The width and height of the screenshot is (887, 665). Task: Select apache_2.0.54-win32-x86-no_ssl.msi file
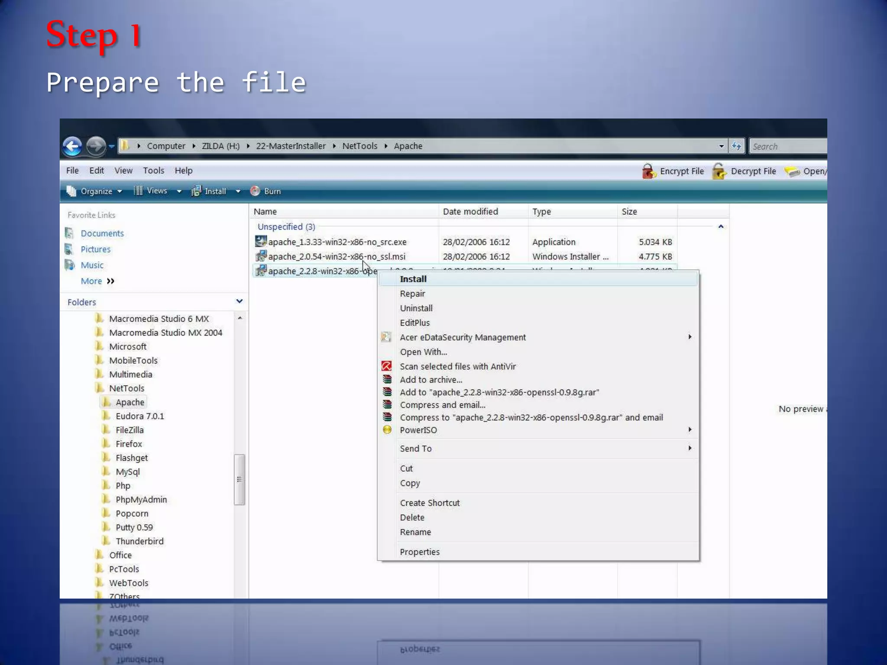[337, 257]
